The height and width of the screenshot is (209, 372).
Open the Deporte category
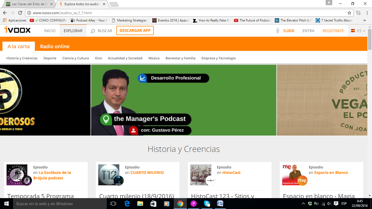point(50,58)
